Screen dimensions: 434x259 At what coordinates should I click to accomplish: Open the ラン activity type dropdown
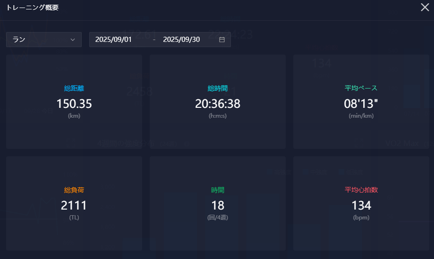coord(43,40)
